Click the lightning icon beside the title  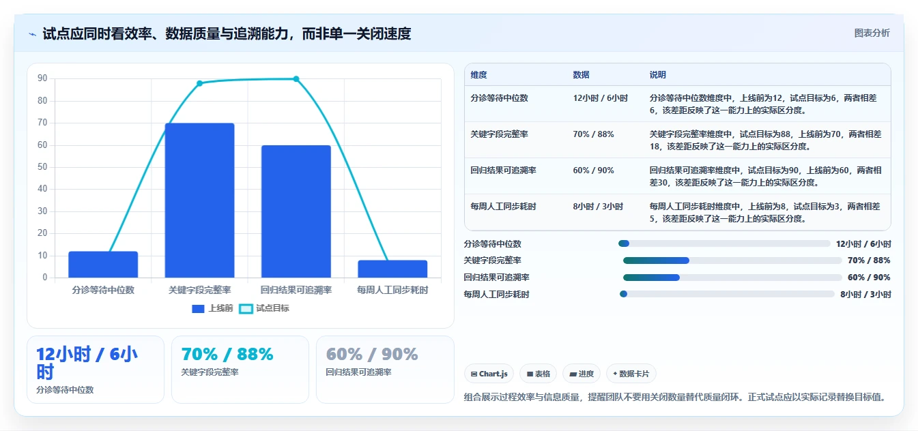[33, 34]
